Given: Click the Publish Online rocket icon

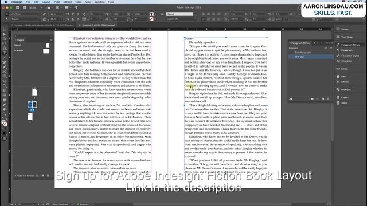Looking at the screenshot, I should tap(76, 7).
